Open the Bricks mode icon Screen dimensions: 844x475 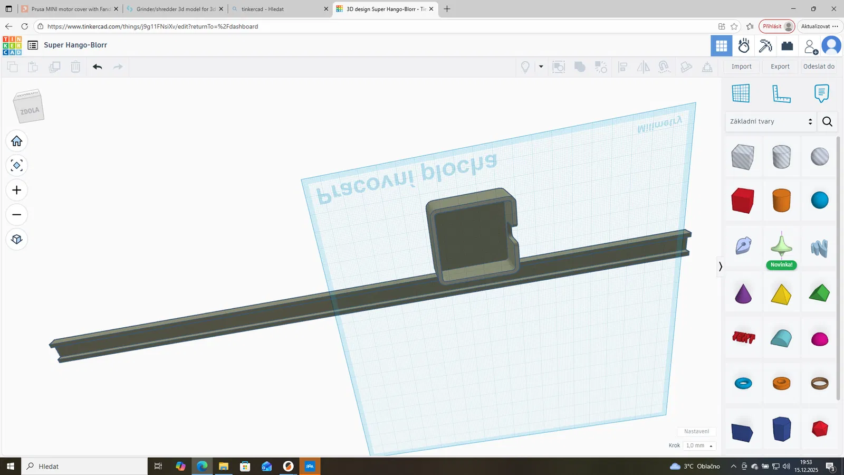(x=787, y=46)
